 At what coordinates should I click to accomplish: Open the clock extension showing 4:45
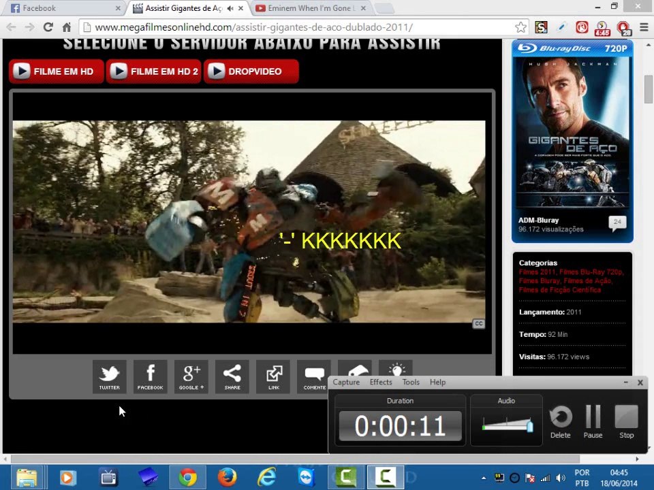(602, 29)
